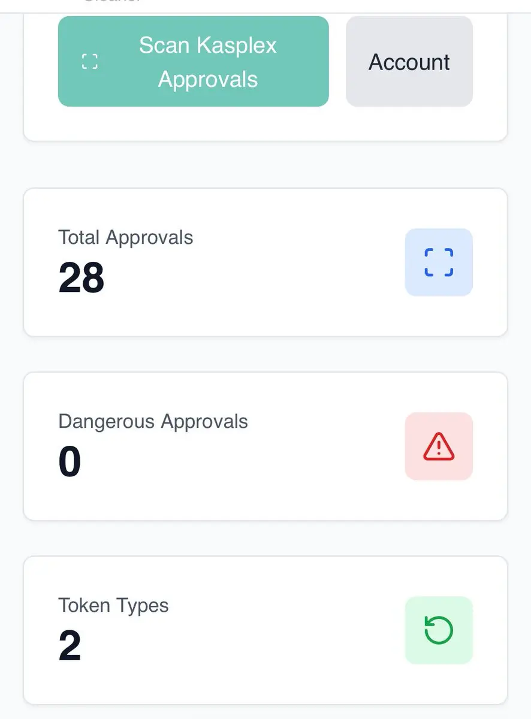
Task: Click the light blue tile around the scan icon
Action: [439, 262]
